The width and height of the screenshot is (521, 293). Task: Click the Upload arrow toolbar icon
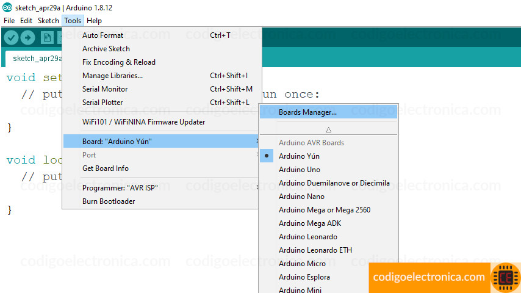coord(27,38)
